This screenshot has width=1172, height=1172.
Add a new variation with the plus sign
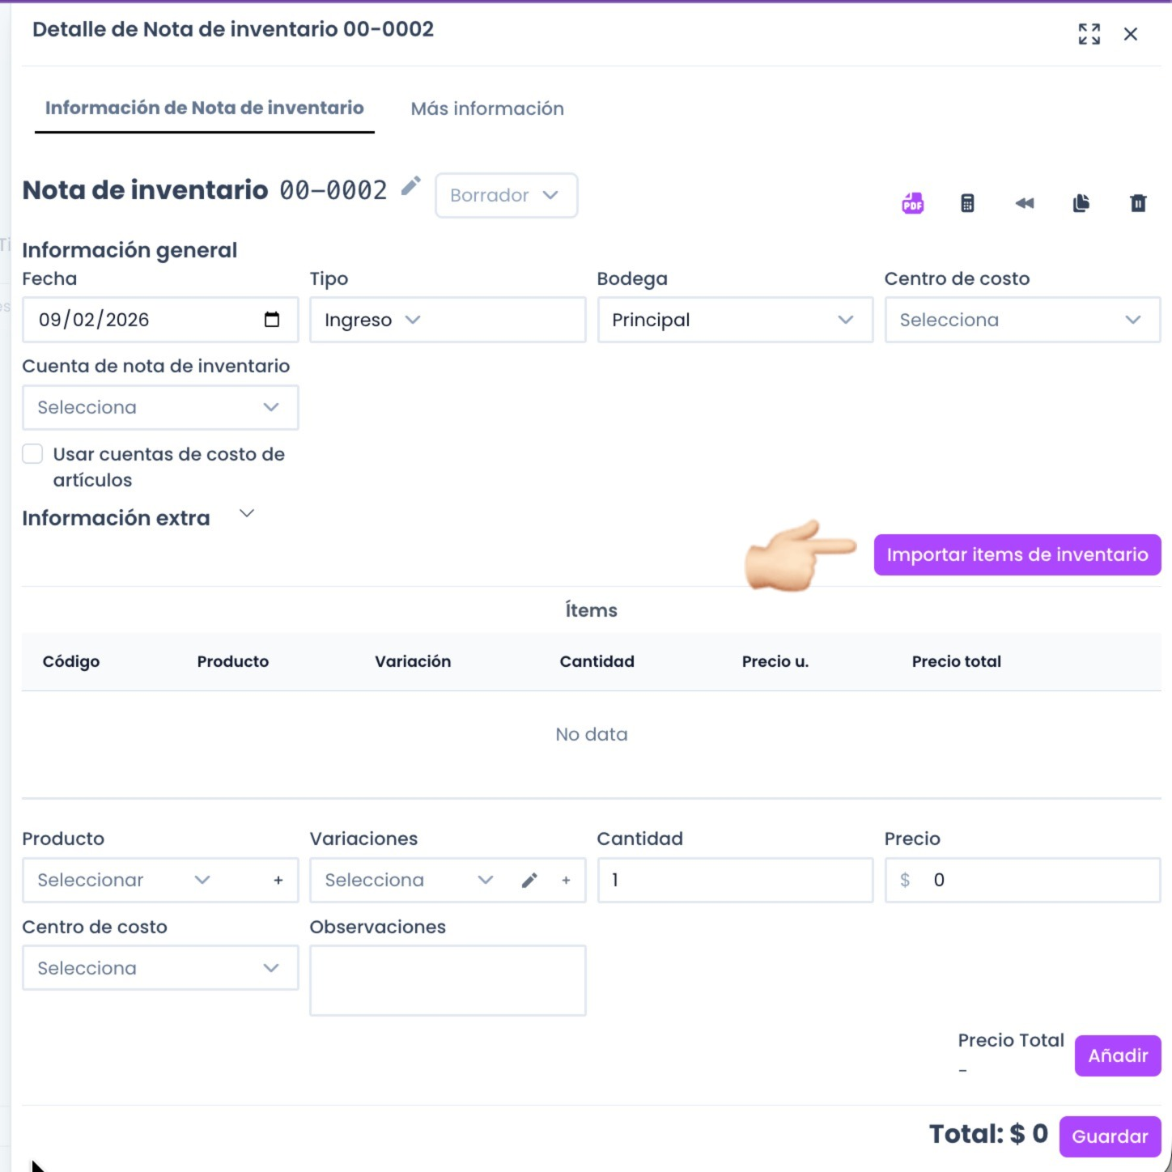pyautogui.click(x=566, y=880)
